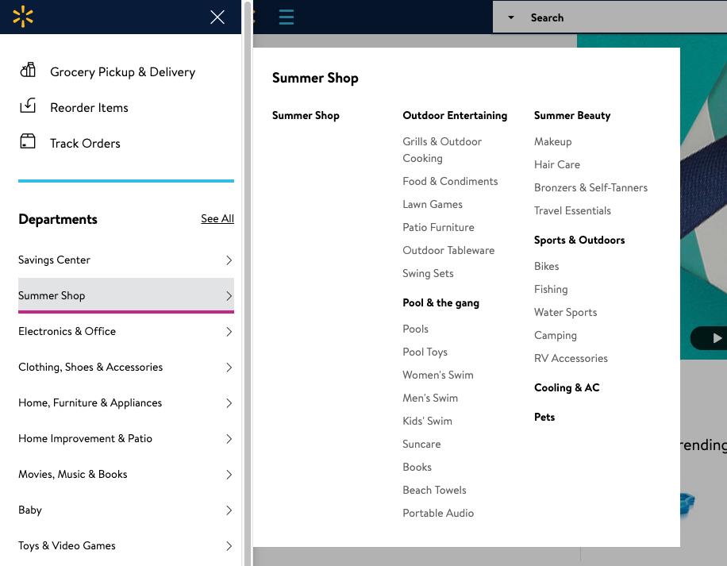This screenshot has width=727, height=566.
Task: Click See All departments link
Action: click(x=217, y=218)
